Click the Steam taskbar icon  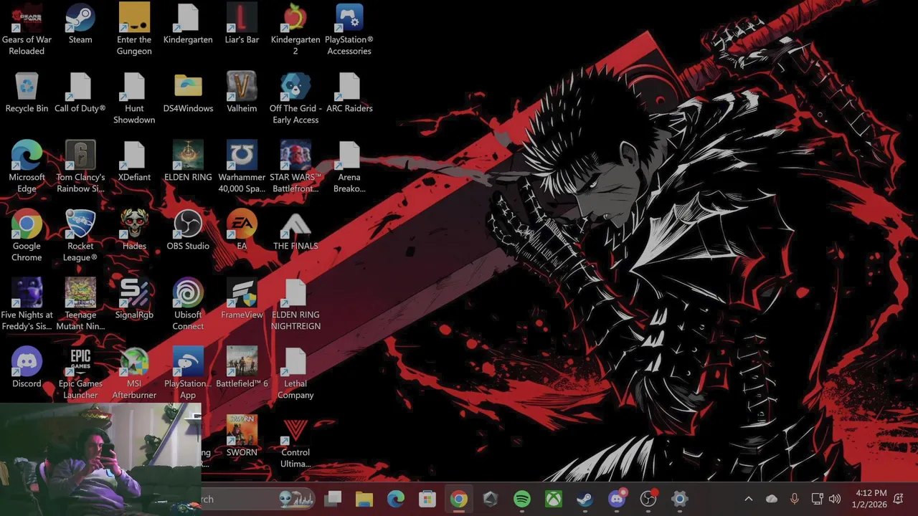[585, 499]
